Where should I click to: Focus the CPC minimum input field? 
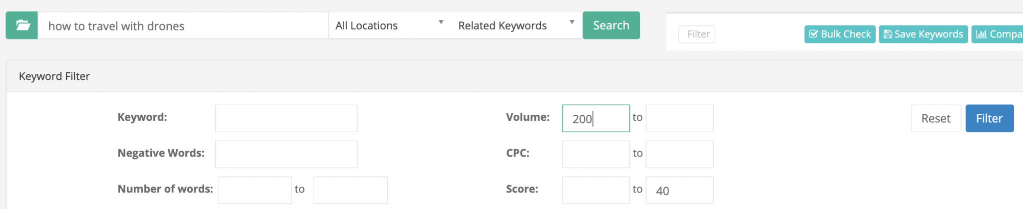(596, 154)
